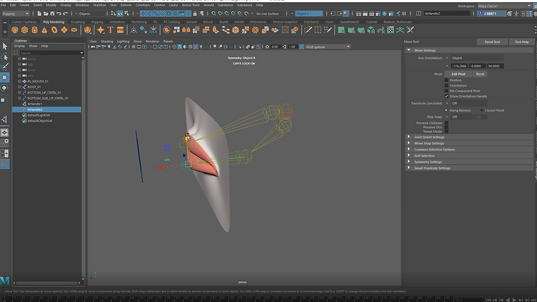Screen dimensions: 537x302
Task: Switch to the Animation shelf tab
Action: point(117,22)
